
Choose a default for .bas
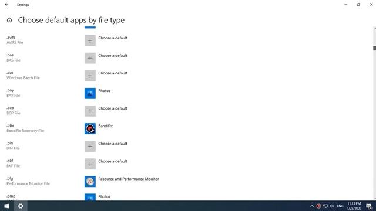point(113,56)
